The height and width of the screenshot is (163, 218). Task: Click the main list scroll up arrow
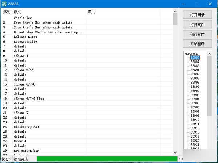pos(175,11)
